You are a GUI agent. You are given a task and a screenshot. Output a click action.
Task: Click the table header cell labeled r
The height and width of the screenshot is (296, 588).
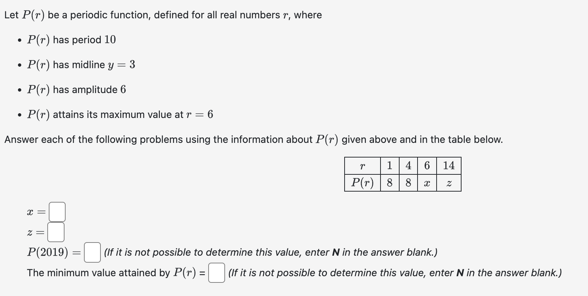click(x=362, y=166)
